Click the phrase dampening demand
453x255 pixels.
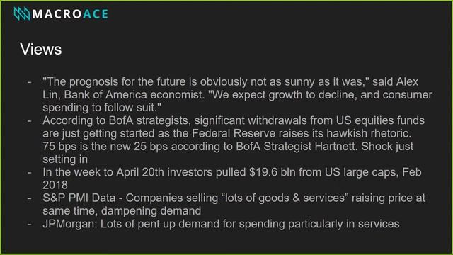click(x=151, y=211)
